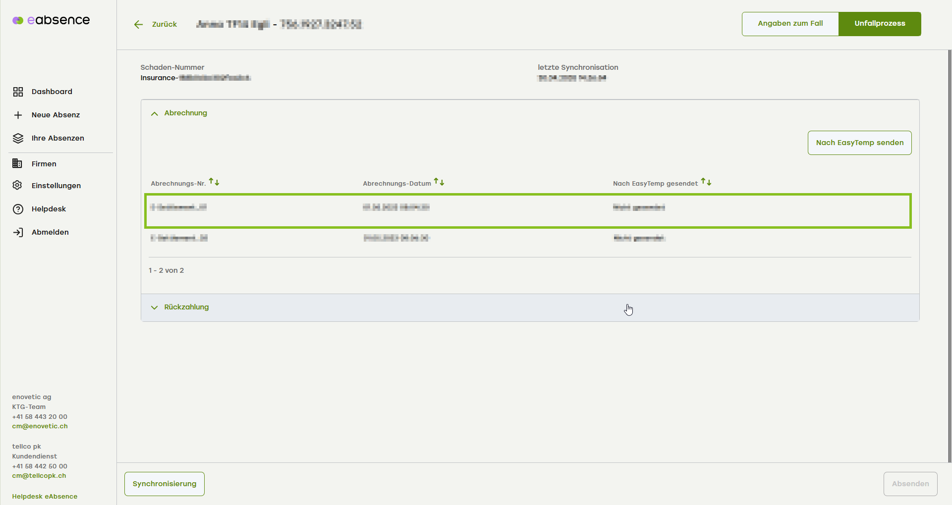The height and width of the screenshot is (505, 952).
Task: Click the eabsence logo icon
Action: [18, 20]
